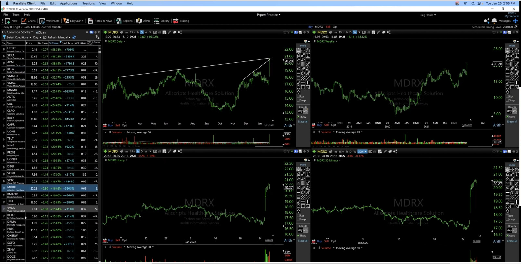Click pencil drawing icon on MDRX Weekly chart
The height and width of the screenshot is (264, 521).
[x=378, y=32]
